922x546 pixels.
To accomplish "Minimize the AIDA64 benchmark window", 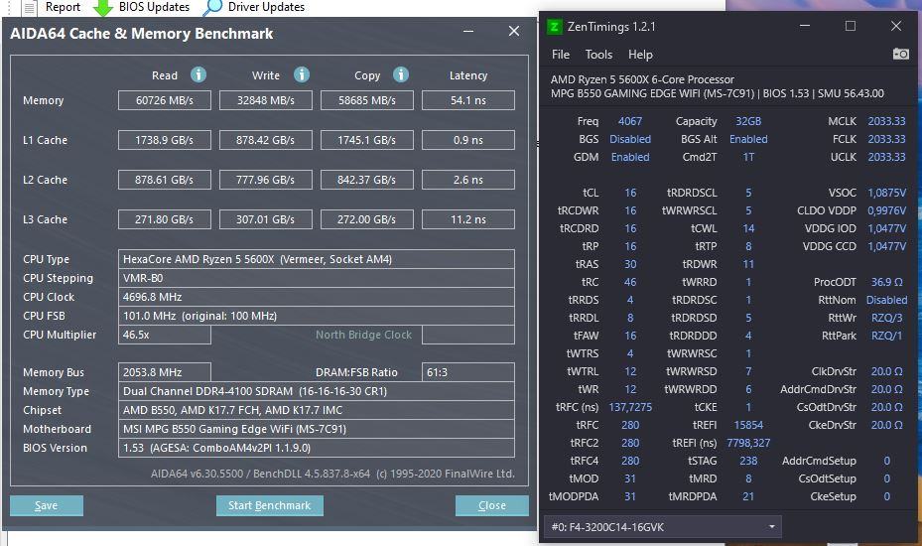I will [468, 31].
